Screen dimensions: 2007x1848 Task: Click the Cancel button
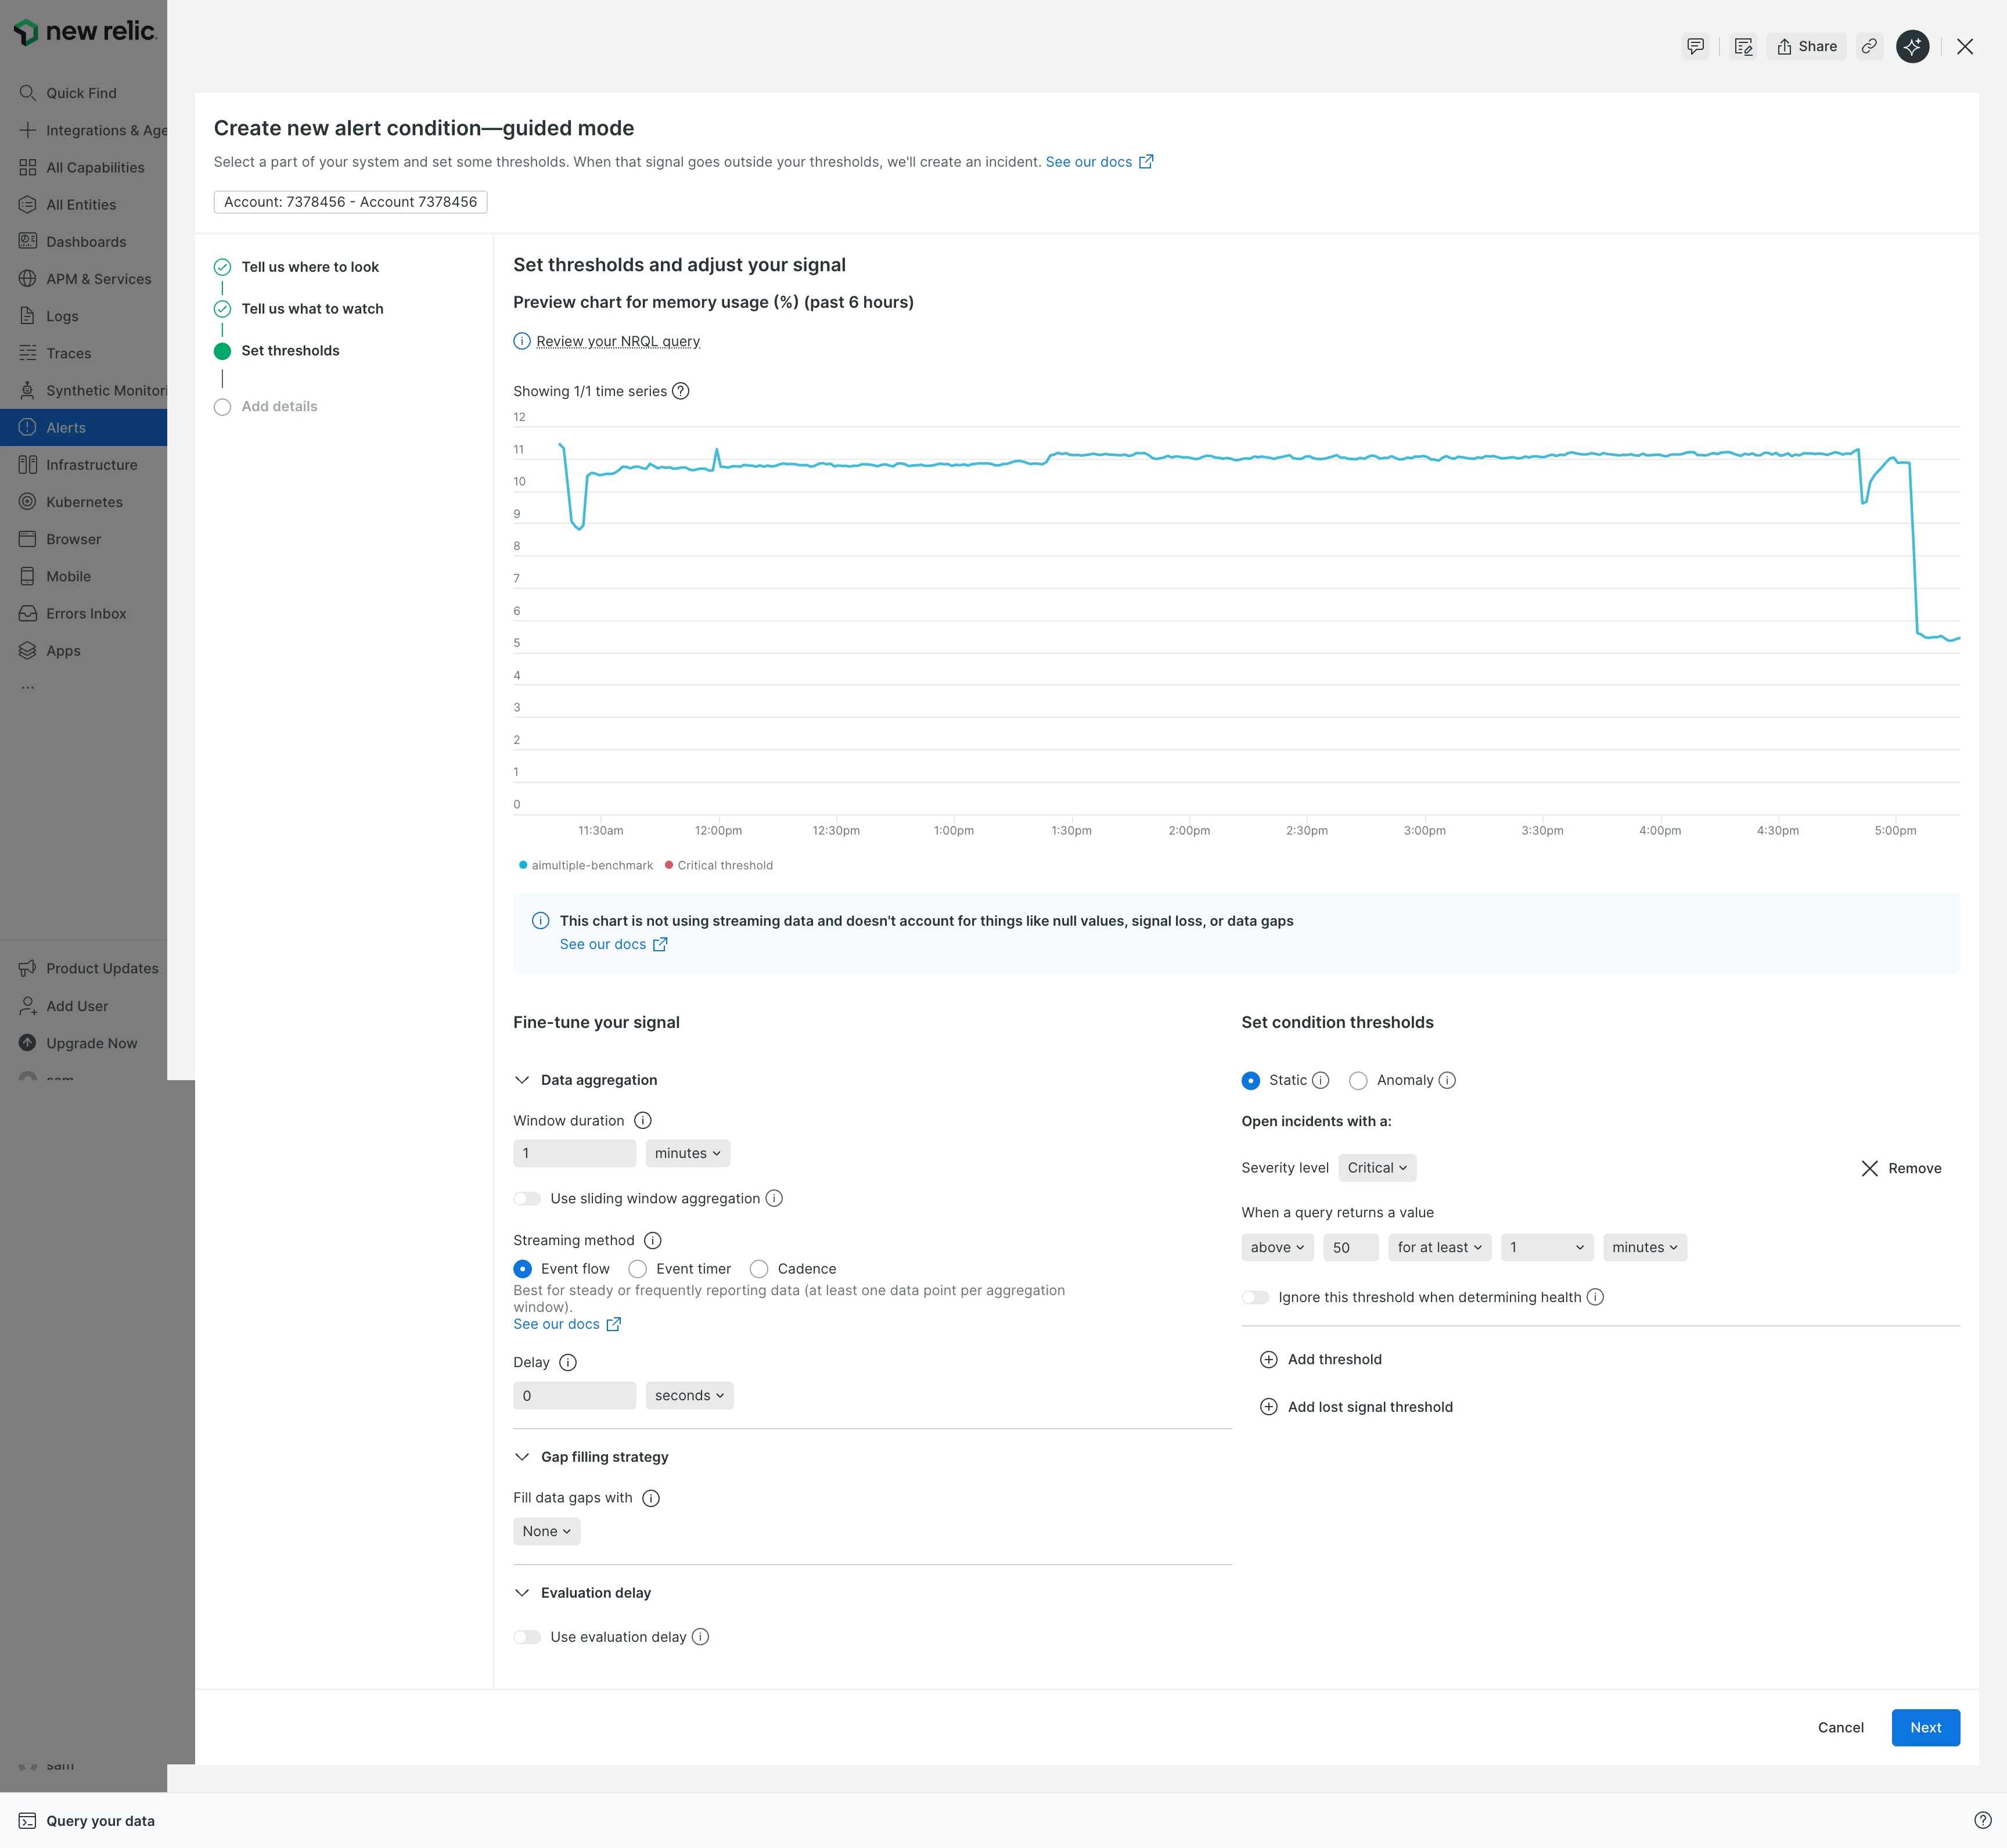point(1840,1727)
